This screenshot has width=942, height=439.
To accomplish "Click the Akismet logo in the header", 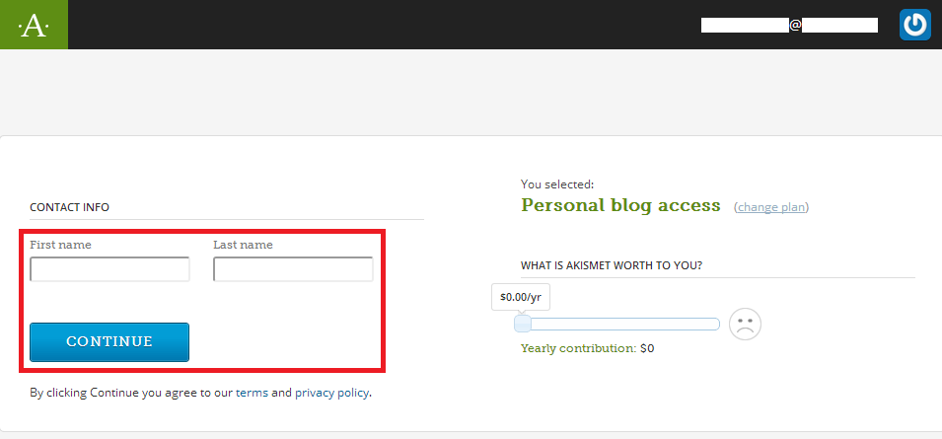I will pyautogui.click(x=34, y=25).
